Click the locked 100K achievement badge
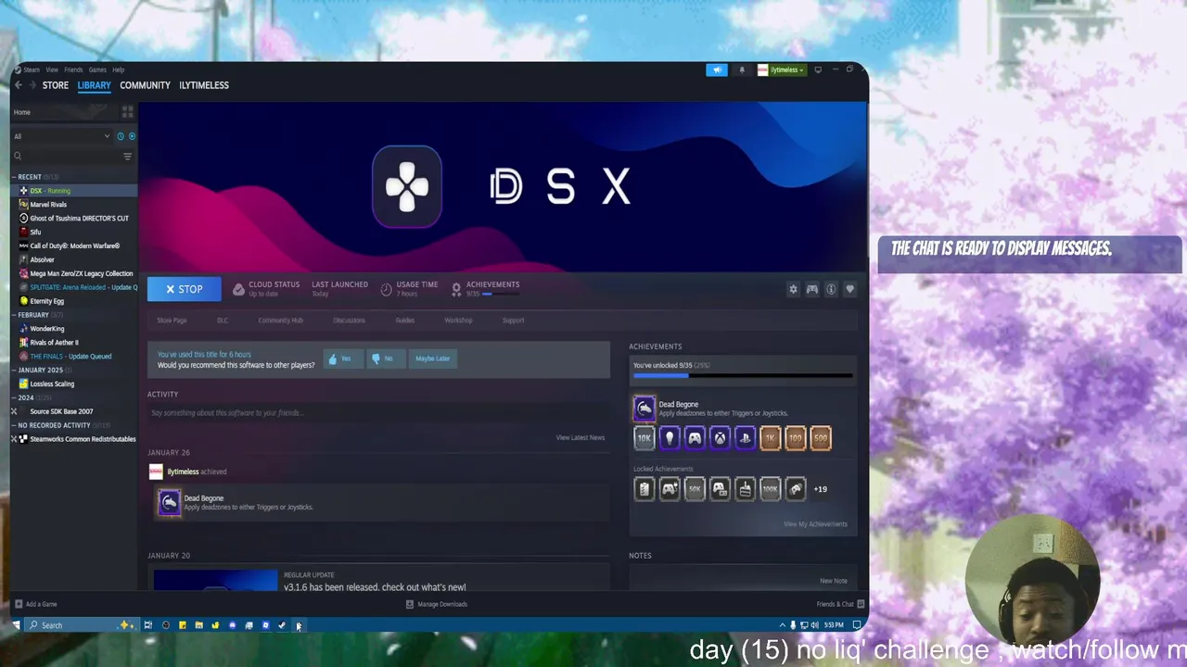The height and width of the screenshot is (667, 1187). click(x=770, y=488)
